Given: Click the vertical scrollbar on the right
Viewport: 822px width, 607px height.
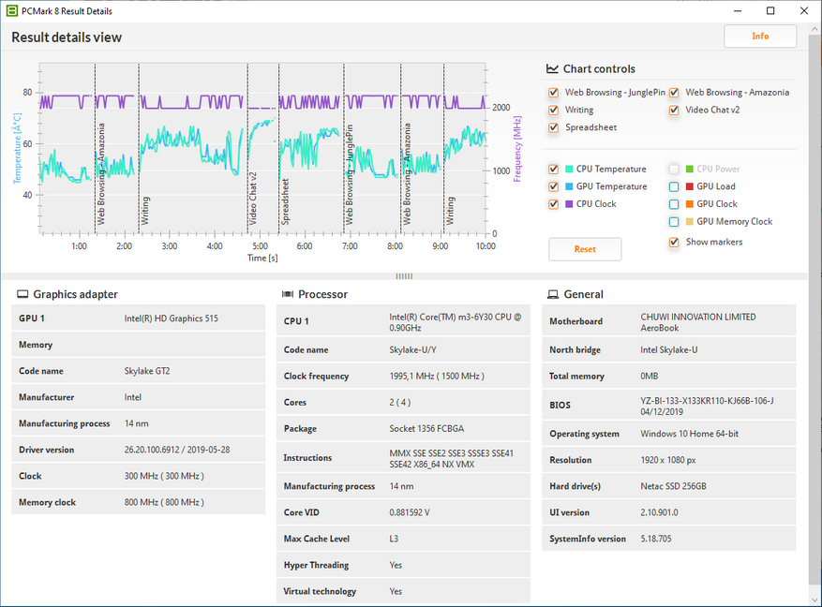Looking at the screenshot, I should tap(814, 318).
